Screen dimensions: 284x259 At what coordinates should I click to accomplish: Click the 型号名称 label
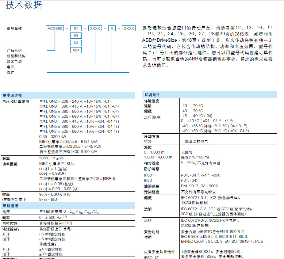click(14, 29)
